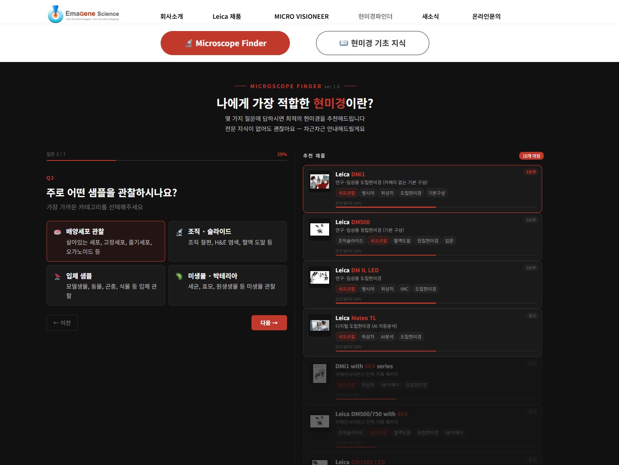Click the 29% progress label

282,154
